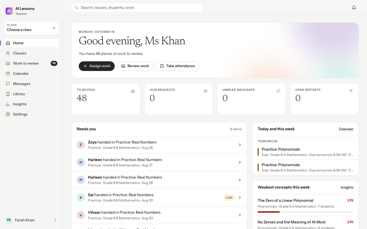Image resolution: width=367 pixels, height=229 pixels.
Task: Go to Home in the sidebar
Action: point(32,43)
